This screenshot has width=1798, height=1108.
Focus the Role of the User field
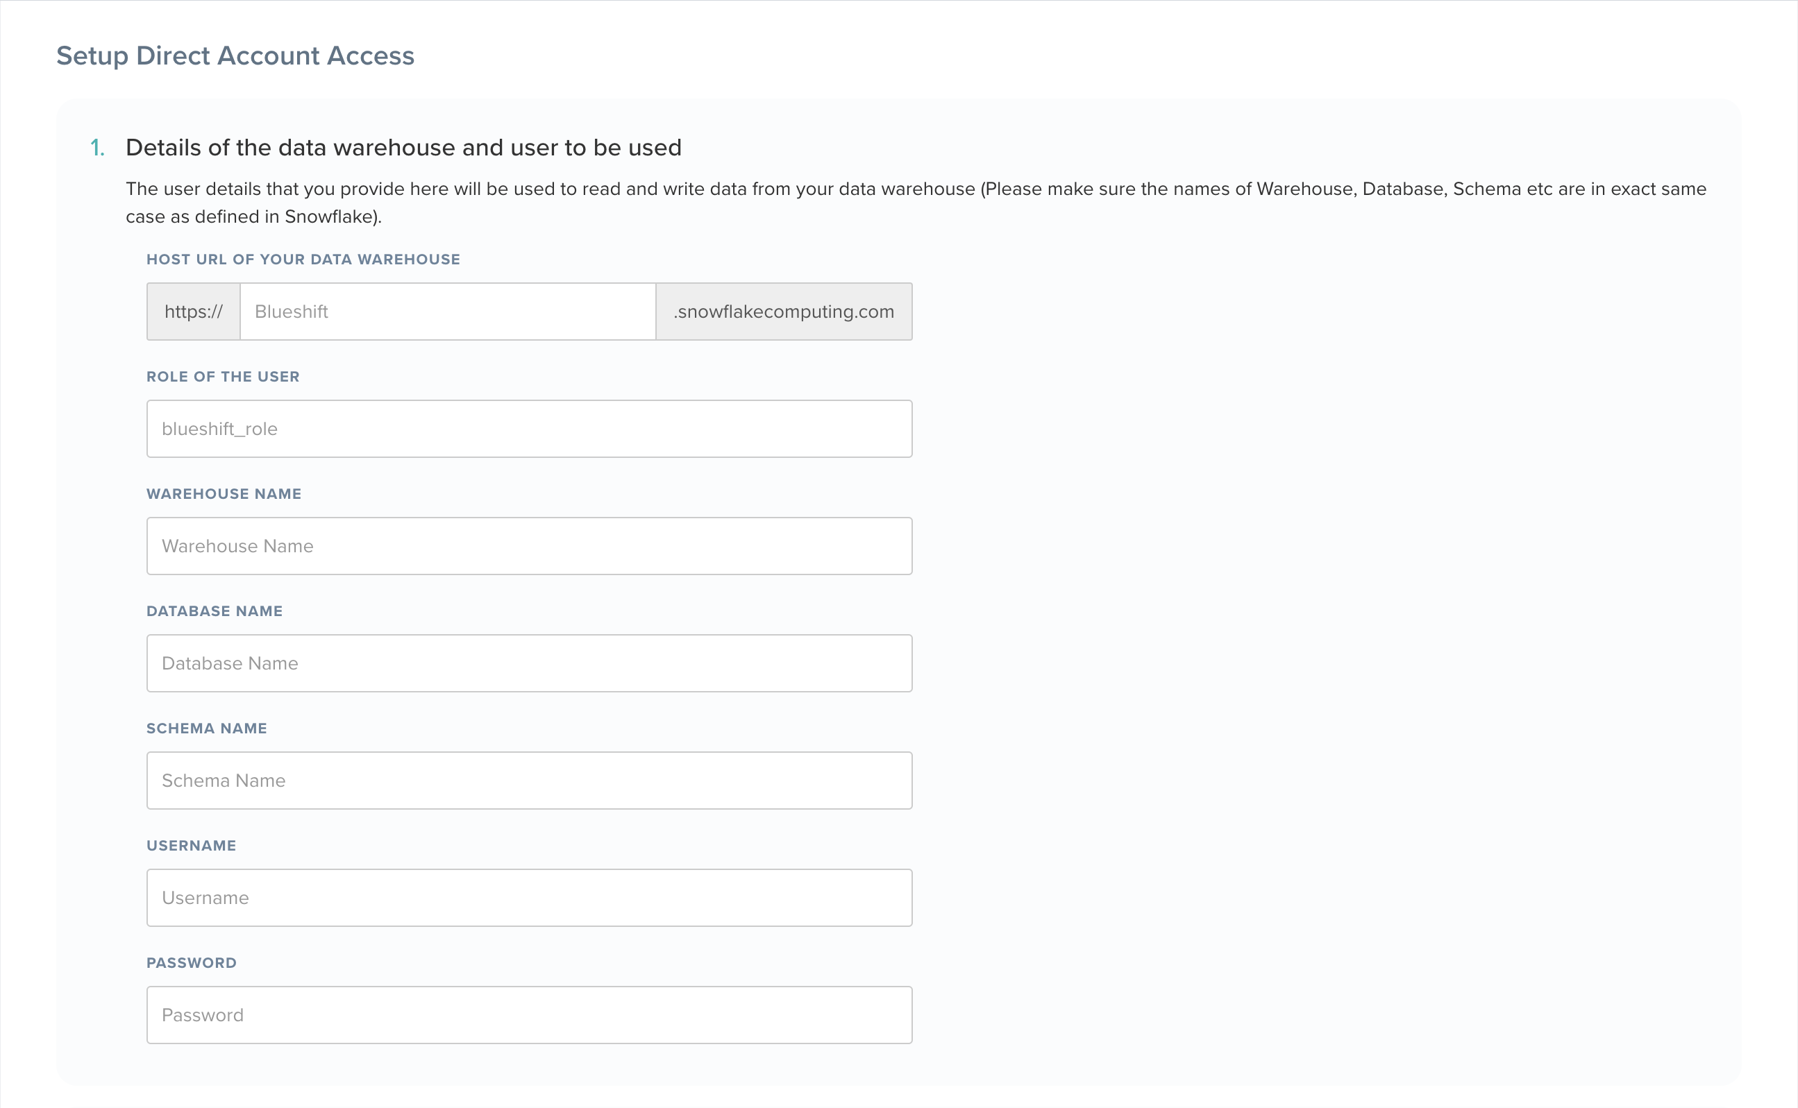pos(529,429)
